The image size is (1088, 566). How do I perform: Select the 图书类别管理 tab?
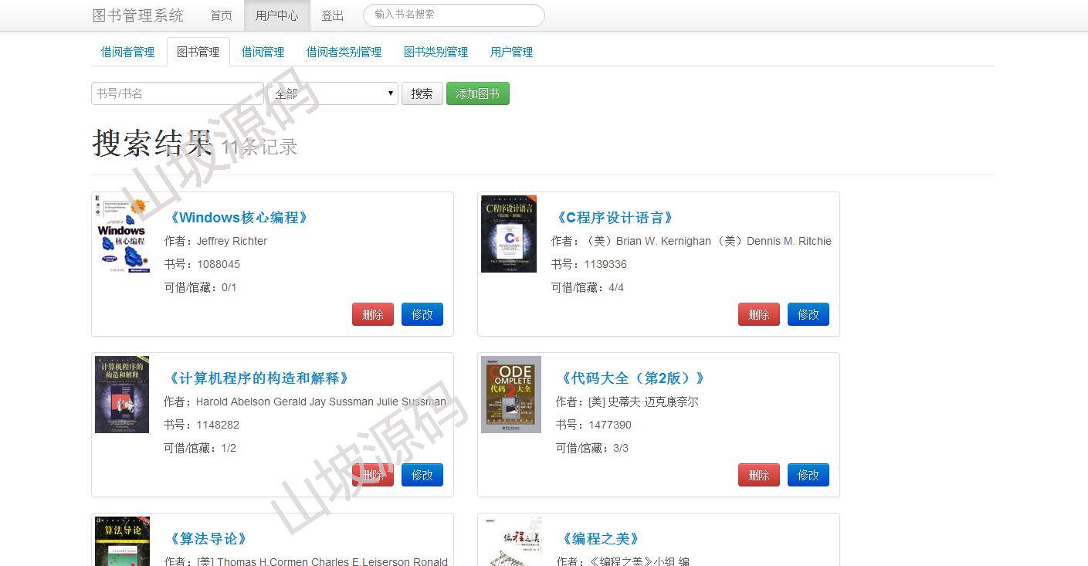(436, 52)
